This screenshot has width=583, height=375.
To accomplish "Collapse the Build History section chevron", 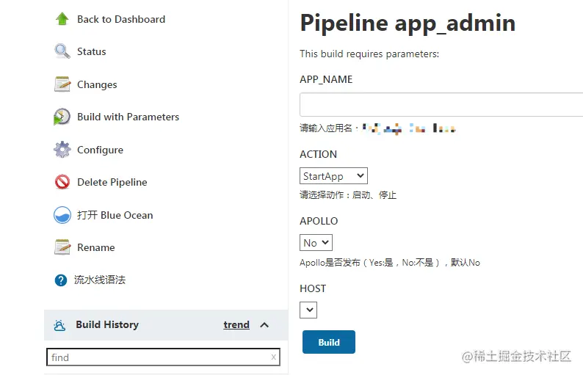I will (264, 325).
